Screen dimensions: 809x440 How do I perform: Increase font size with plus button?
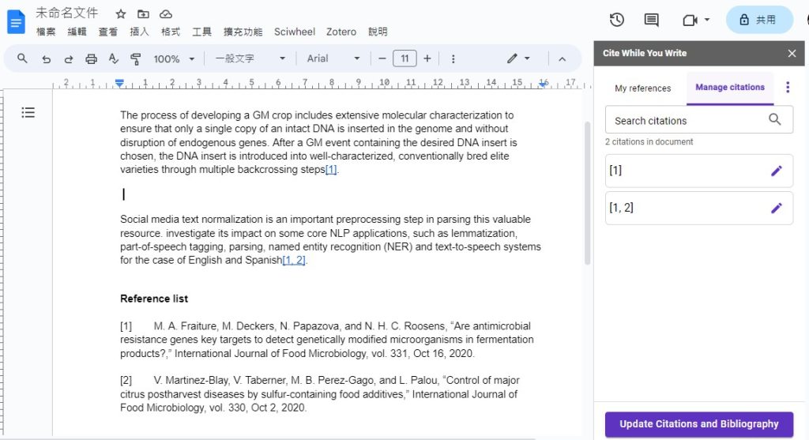(427, 58)
